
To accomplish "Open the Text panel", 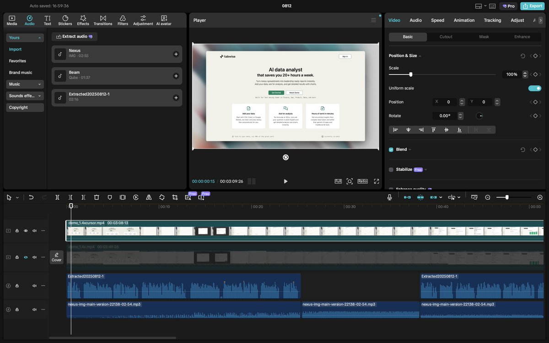I will click(x=48, y=20).
